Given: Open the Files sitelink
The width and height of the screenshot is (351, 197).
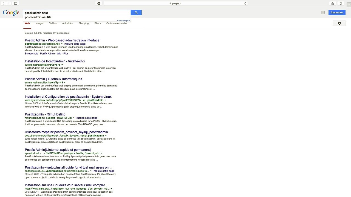Looking at the screenshot, I should point(66,54).
